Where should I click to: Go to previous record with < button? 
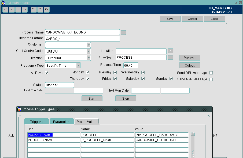[12, 9]
